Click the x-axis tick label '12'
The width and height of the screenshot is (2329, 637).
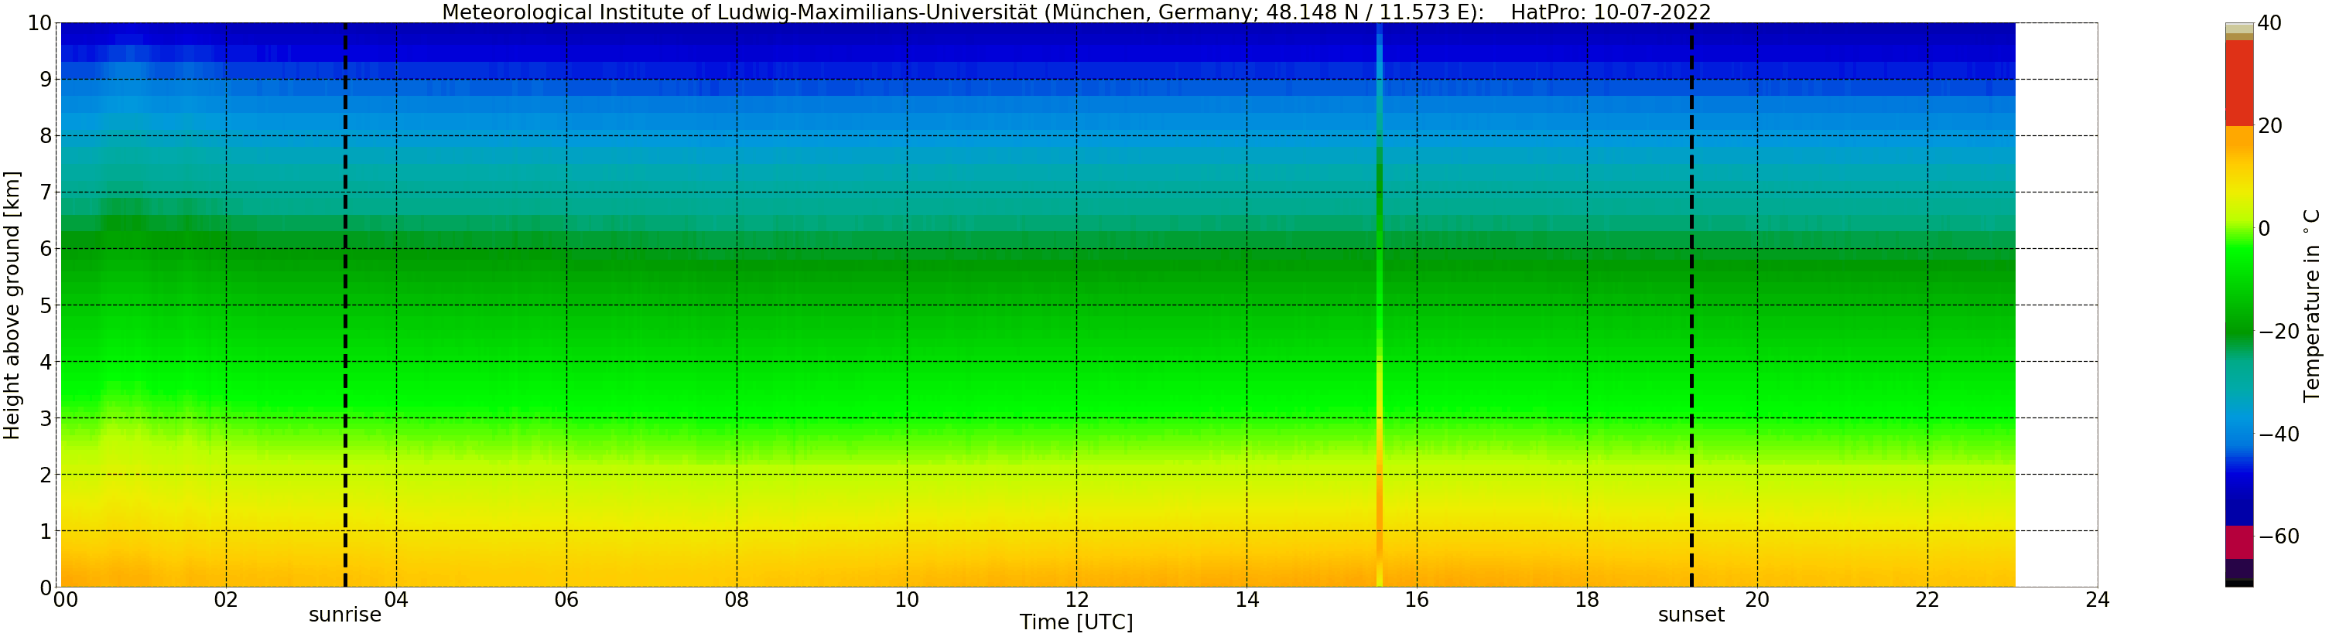(x=1077, y=600)
